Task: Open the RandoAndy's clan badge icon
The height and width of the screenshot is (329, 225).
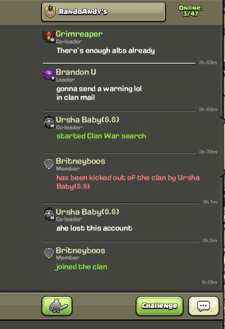Action: (50, 12)
